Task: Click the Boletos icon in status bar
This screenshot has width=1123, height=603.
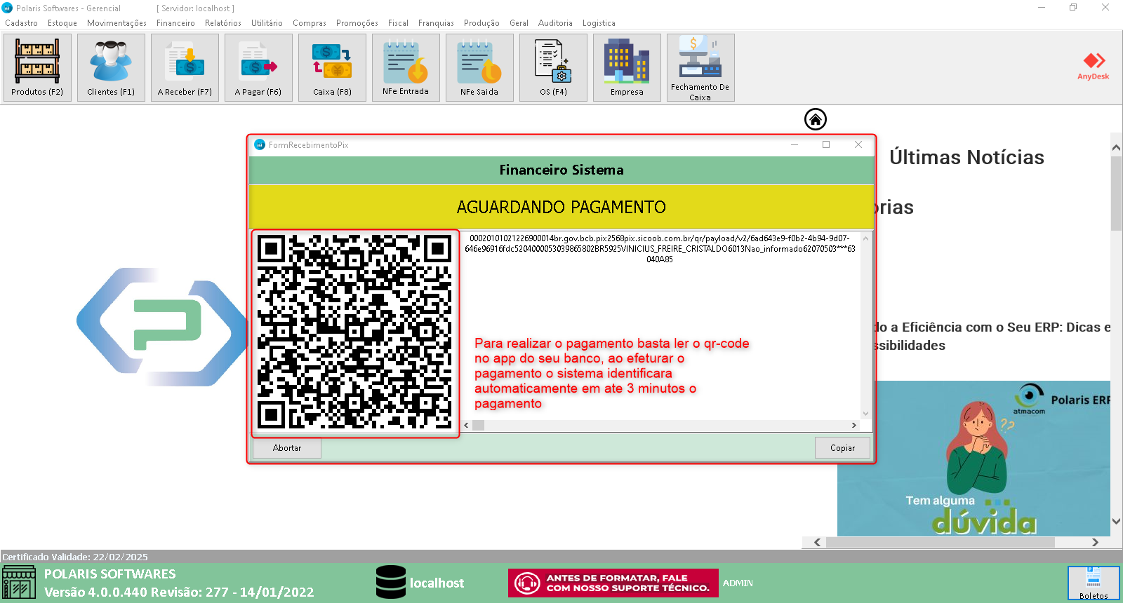Action: 1094,583
